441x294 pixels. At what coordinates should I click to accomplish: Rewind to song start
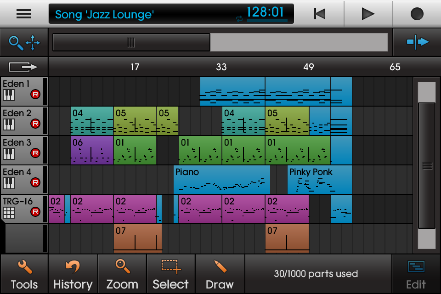pos(320,13)
